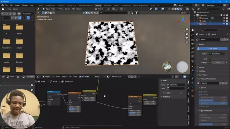Image resolution: width=230 pixels, height=129 pixels.
Task: Switch to the Layout workspace tab
Action: 40,6
